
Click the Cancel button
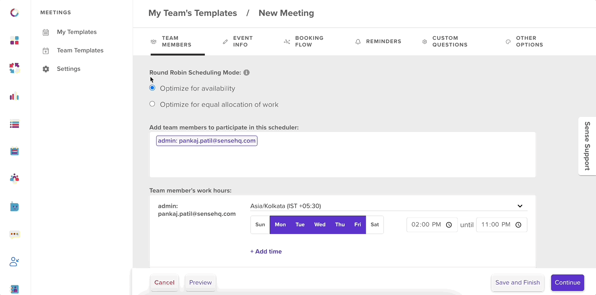pyautogui.click(x=165, y=282)
